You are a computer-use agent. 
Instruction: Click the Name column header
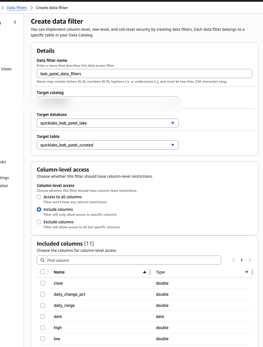pyautogui.click(x=59, y=272)
